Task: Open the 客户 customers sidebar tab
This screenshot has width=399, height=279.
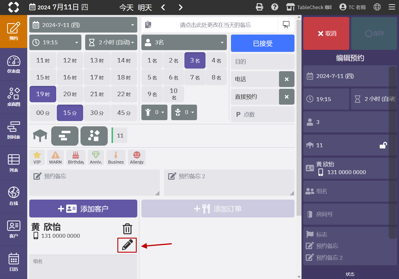Action: (13, 229)
